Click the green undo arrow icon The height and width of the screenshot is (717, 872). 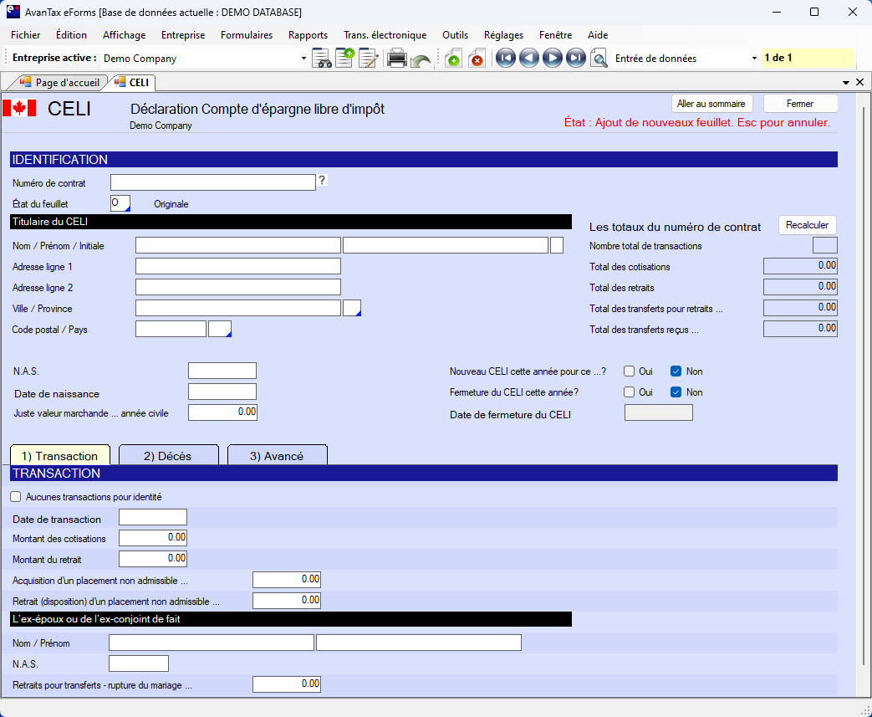[421, 60]
